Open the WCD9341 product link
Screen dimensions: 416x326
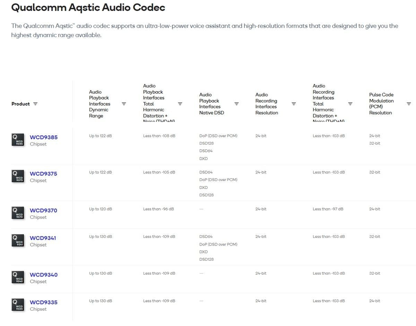pyautogui.click(x=44, y=238)
